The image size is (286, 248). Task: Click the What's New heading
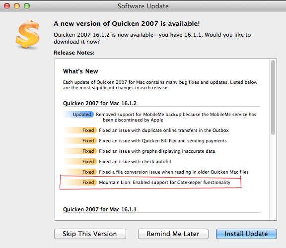(80, 71)
